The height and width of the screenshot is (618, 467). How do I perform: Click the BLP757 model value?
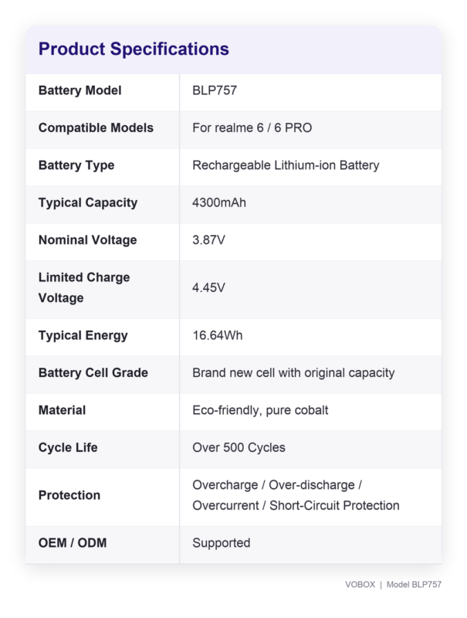(215, 90)
